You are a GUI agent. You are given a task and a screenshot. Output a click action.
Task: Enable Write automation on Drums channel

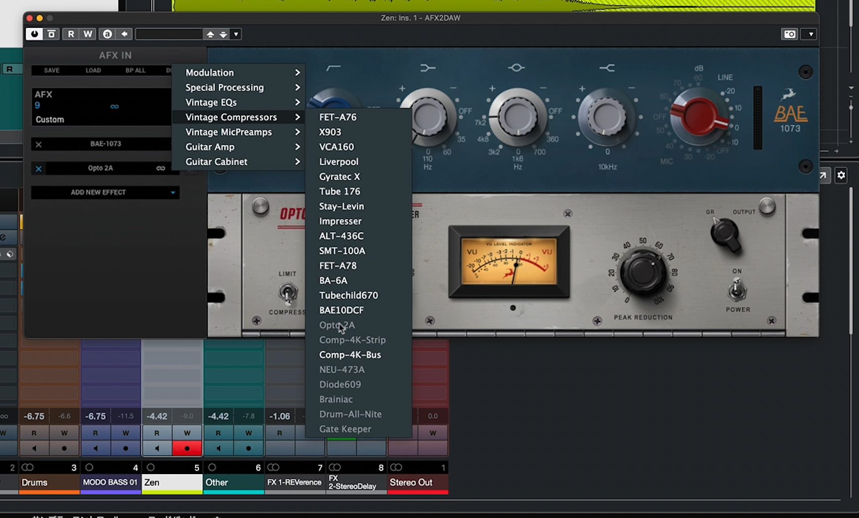(x=64, y=433)
